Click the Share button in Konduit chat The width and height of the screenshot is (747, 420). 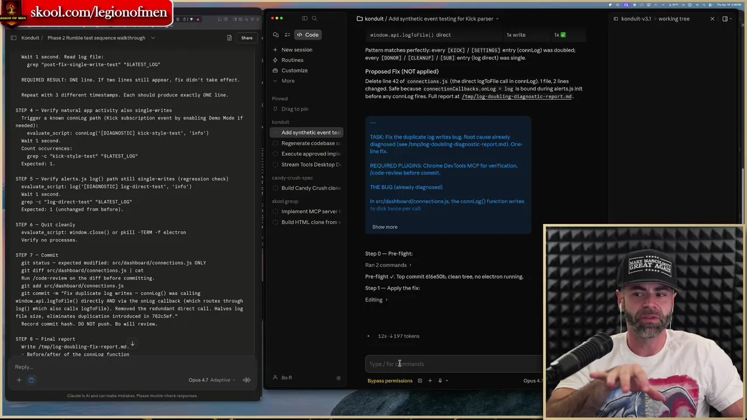[247, 38]
